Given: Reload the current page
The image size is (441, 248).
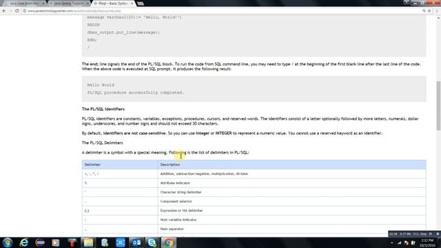Looking at the screenshot, I should tap(17, 11).
